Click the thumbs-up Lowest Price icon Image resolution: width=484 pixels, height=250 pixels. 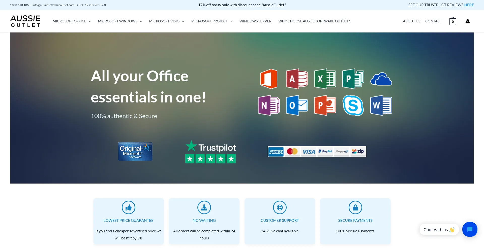(129, 207)
